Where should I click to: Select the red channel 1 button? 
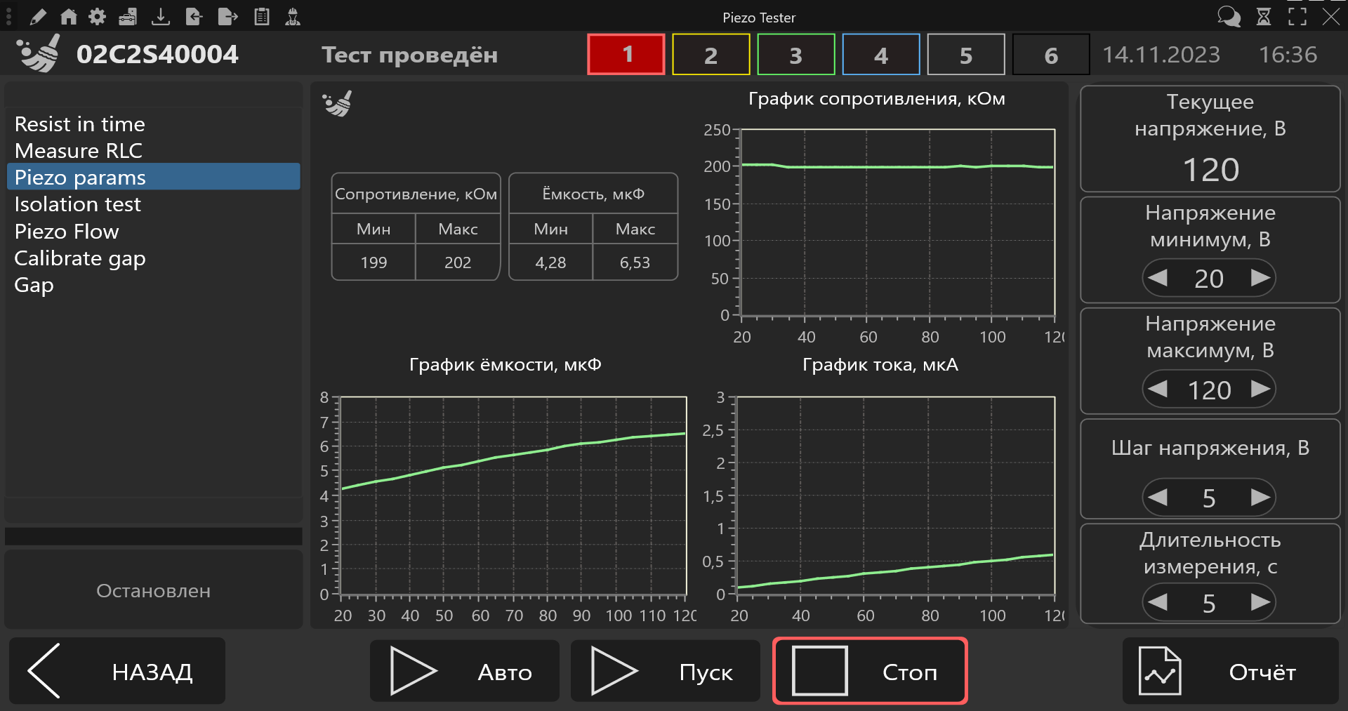click(626, 55)
